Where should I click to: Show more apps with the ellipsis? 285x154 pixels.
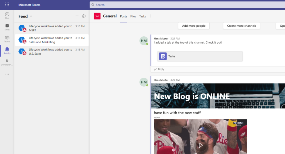click(x=7, y=74)
